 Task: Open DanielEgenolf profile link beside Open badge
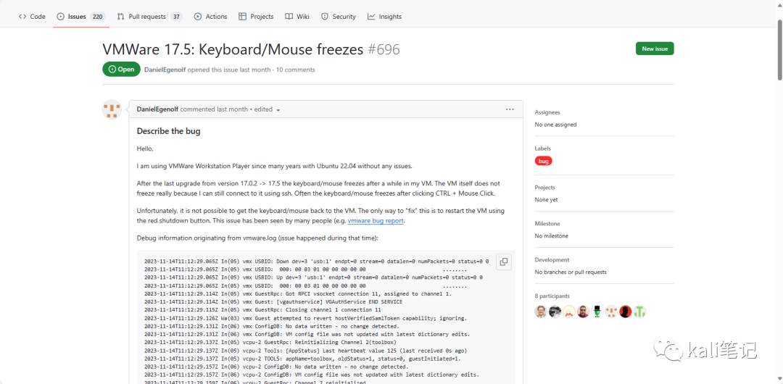[x=165, y=70]
